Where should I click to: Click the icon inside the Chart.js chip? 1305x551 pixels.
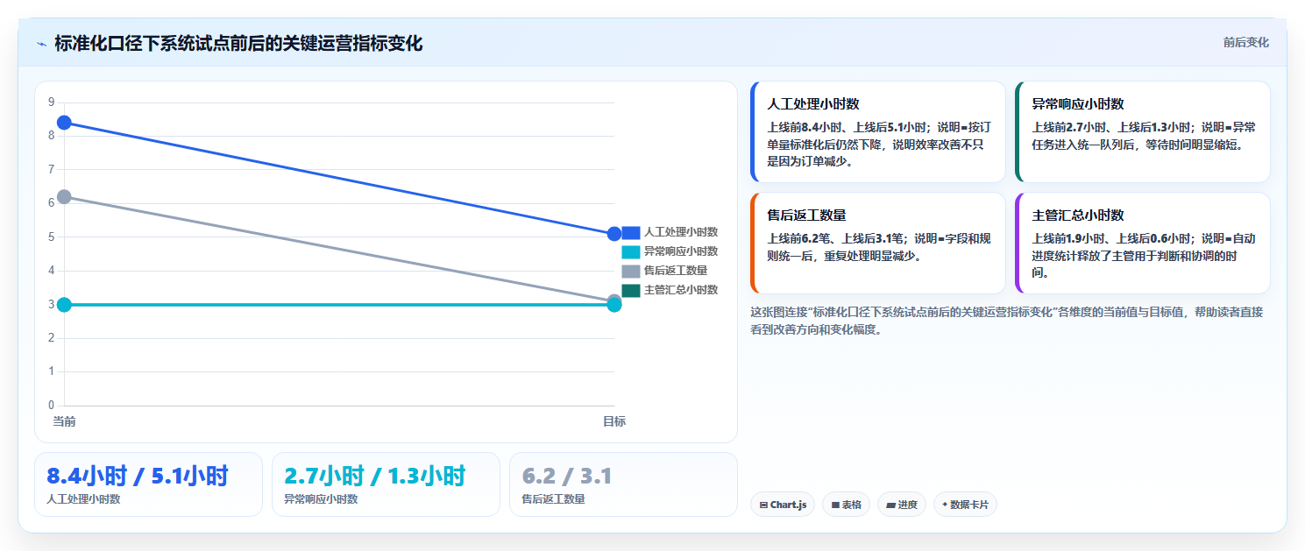[x=763, y=505]
